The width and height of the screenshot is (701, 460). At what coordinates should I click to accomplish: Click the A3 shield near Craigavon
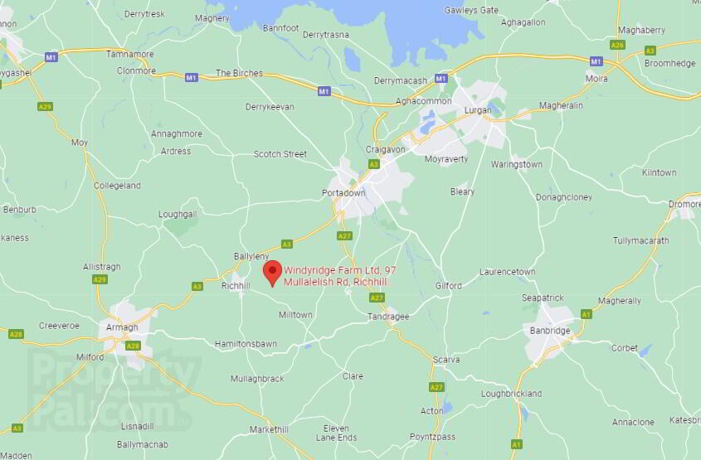coord(374,164)
